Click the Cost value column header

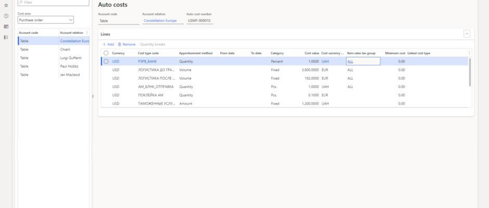pos(312,53)
